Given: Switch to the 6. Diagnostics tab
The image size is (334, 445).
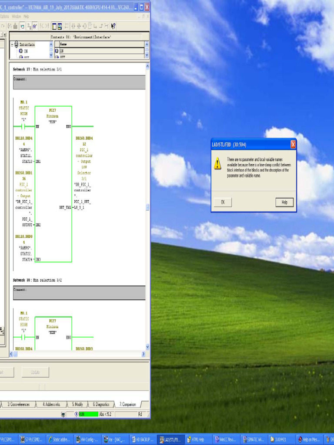Looking at the screenshot, I should 101,405.
